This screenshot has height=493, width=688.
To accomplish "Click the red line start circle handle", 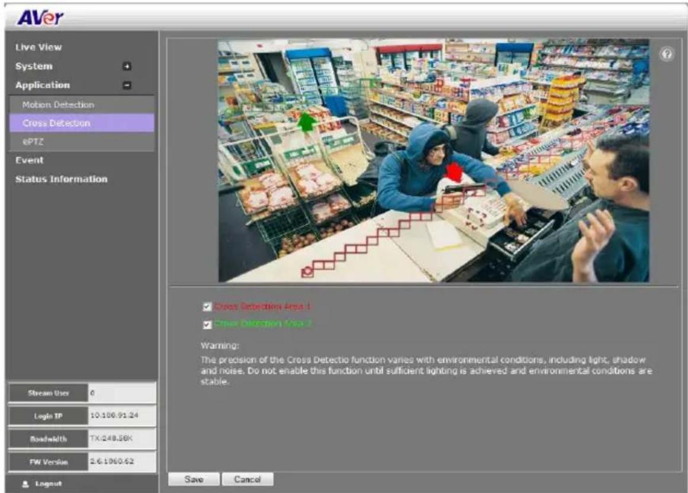I will pyautogui.click(x=307, y=271).
